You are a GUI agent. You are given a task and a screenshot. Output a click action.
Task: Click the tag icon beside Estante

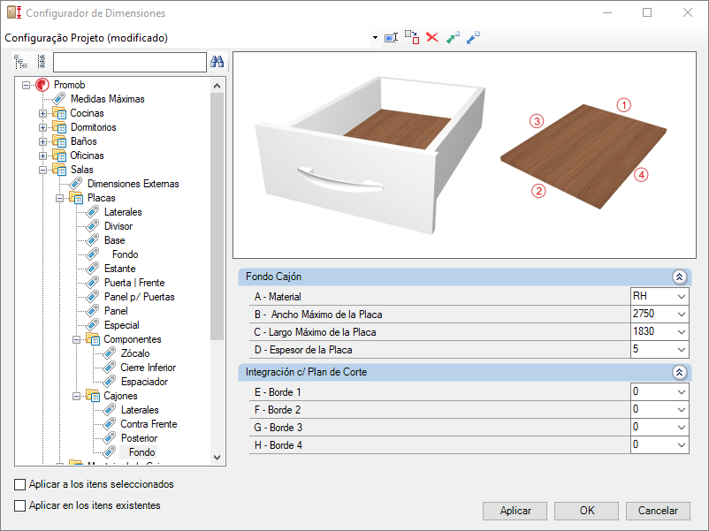pos(92,269)
